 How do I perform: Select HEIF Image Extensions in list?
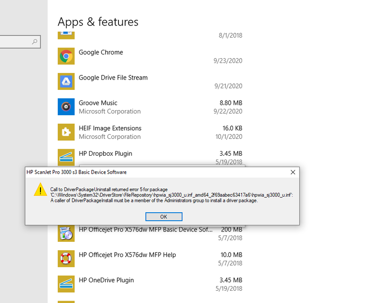pos(110,128)
